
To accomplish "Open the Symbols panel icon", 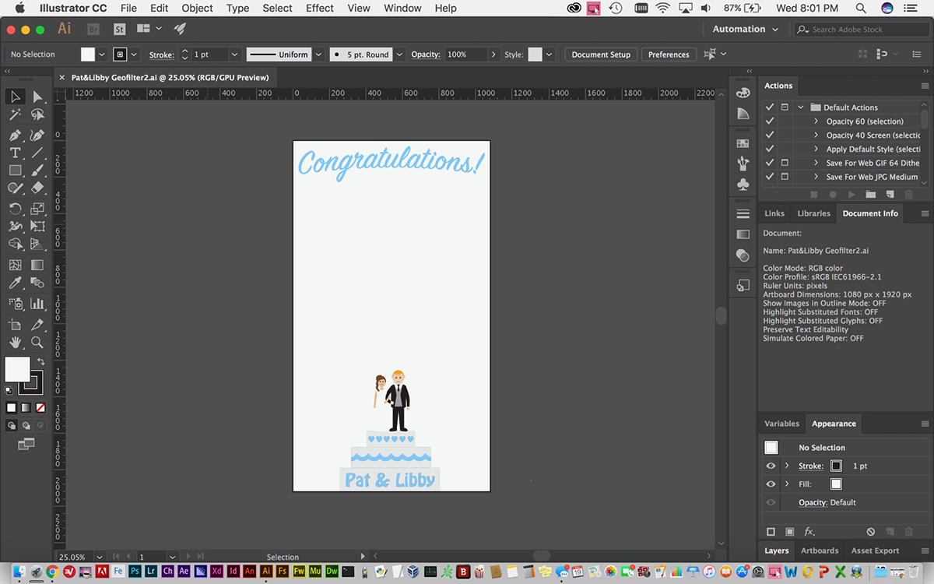I will pyautogui.click(x=743, y=185).
